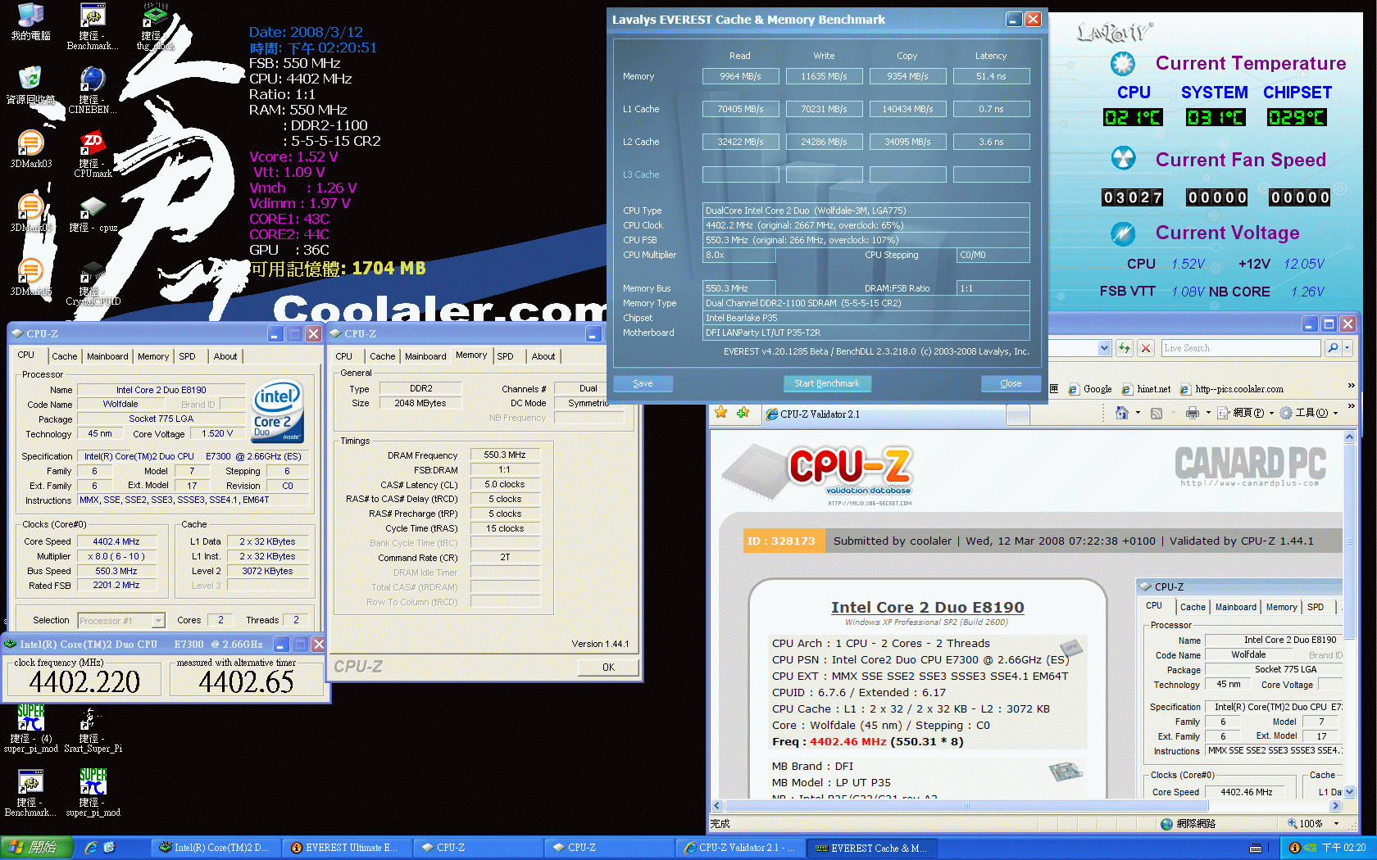1377x860 pixels.
Task: Open the zoom 100% dropdown in IE status bar
Action: coord(1337,824)
